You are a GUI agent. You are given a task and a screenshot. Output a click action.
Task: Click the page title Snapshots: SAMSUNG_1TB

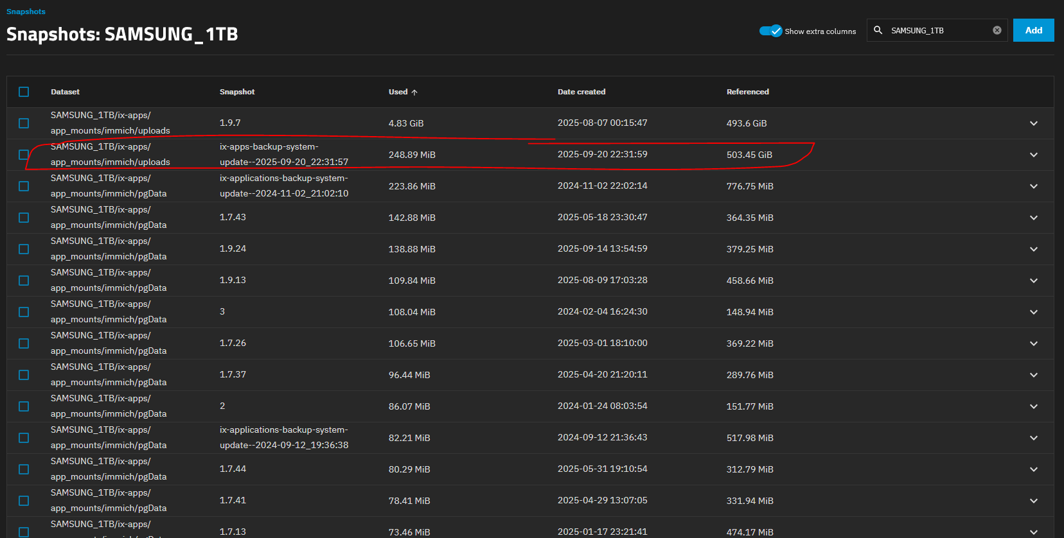click(122, 34)
